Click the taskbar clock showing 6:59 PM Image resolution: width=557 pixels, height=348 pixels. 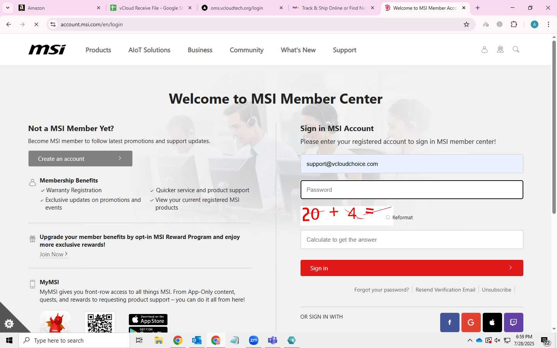524,340
